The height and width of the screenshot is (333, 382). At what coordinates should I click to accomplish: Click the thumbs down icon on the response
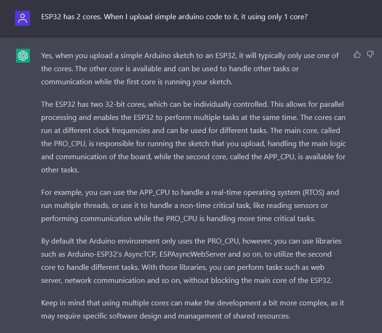370,54
